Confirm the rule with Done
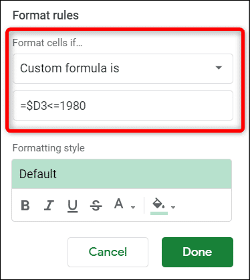Screen dimensions: 250x280 197,252
